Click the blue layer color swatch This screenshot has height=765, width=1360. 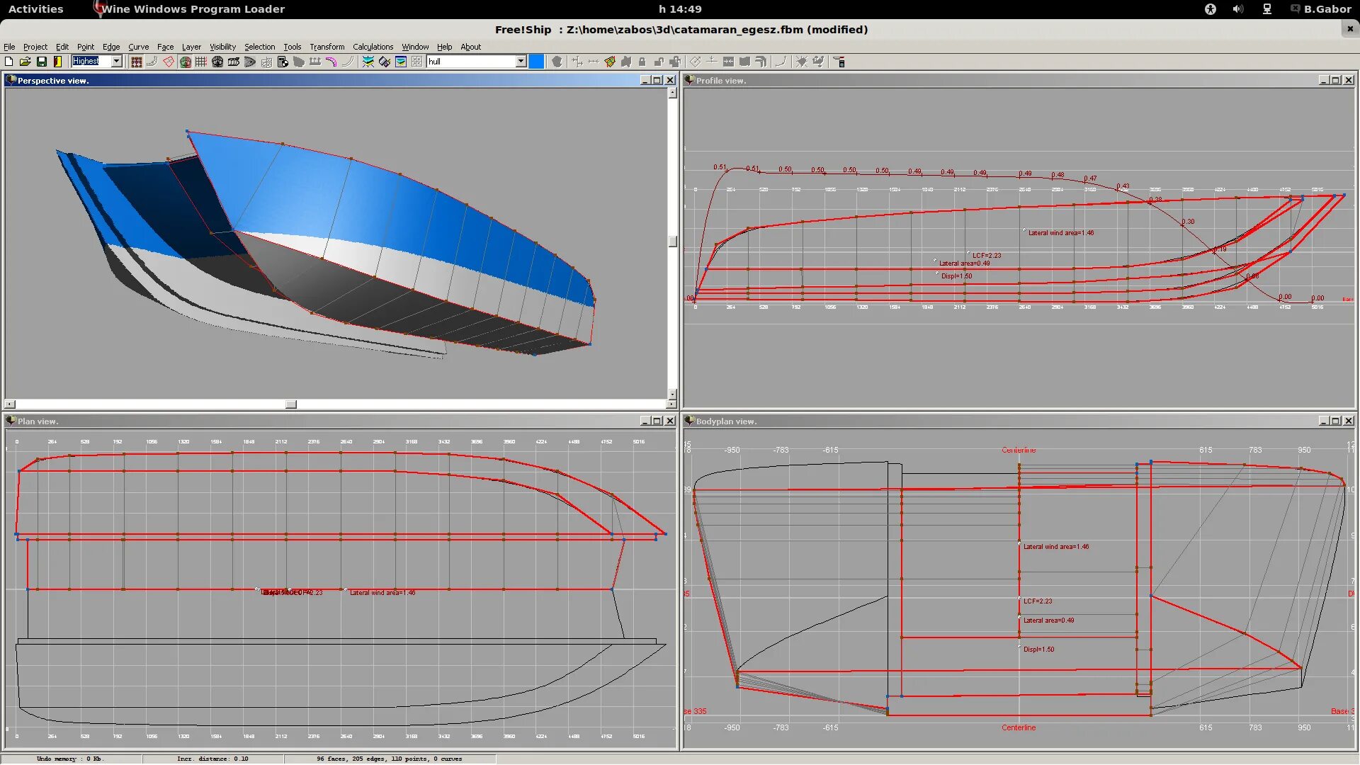(536, 62)
